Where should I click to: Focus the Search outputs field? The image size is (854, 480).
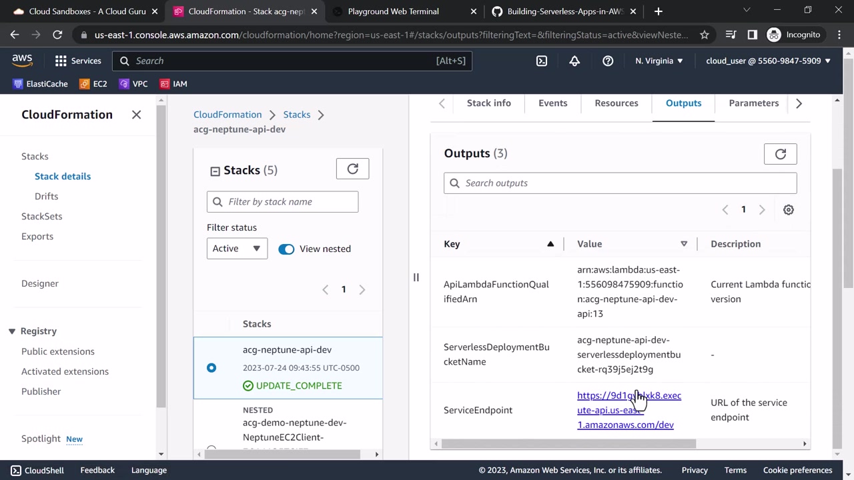tap(620, 183)
